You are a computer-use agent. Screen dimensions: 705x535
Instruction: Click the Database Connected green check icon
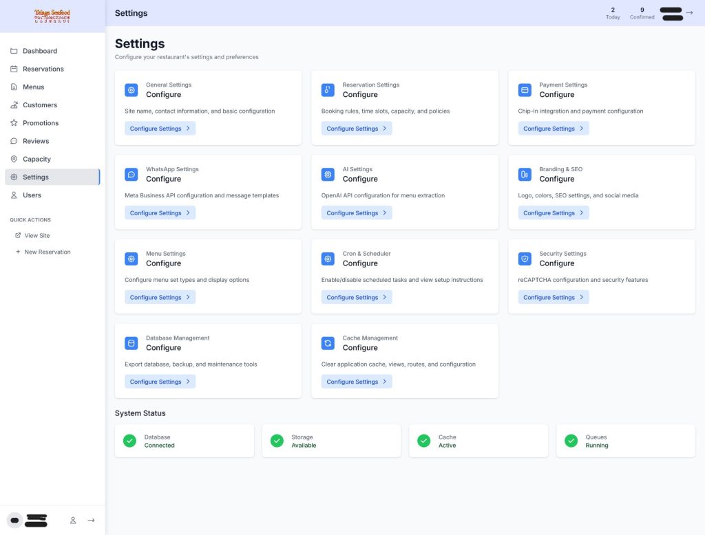coord(129,441)
